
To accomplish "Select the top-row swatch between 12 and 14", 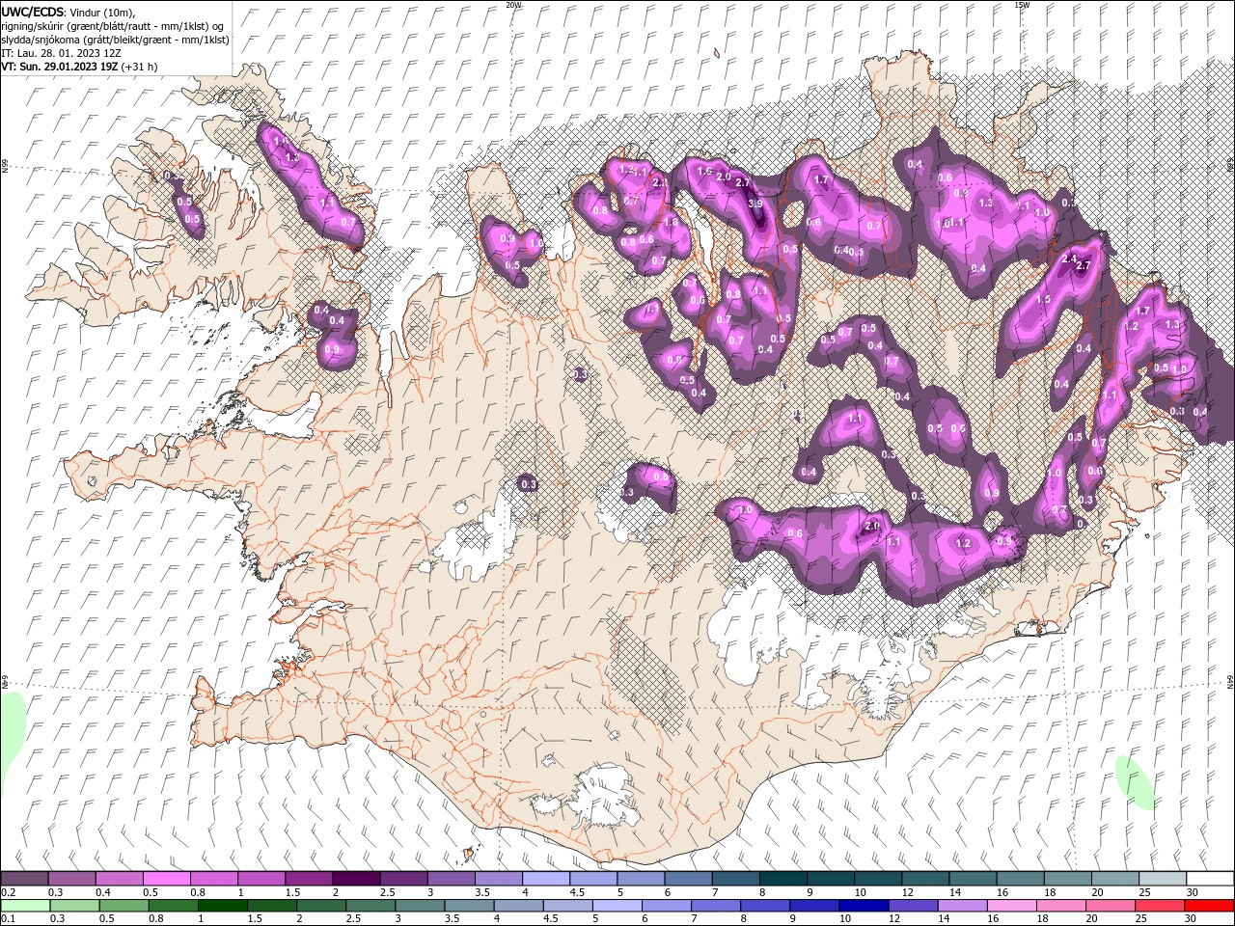I will tap(925, 879).
